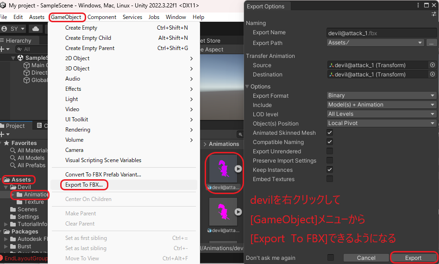This screenshot has width=439, height=264.
Task: Click the Project search magnifier icon
Action: tap(240, 135)
